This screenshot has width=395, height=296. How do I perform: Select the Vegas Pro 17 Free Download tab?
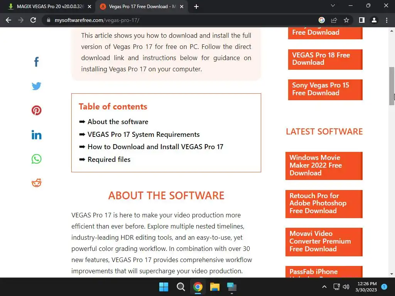pos(141,7)
